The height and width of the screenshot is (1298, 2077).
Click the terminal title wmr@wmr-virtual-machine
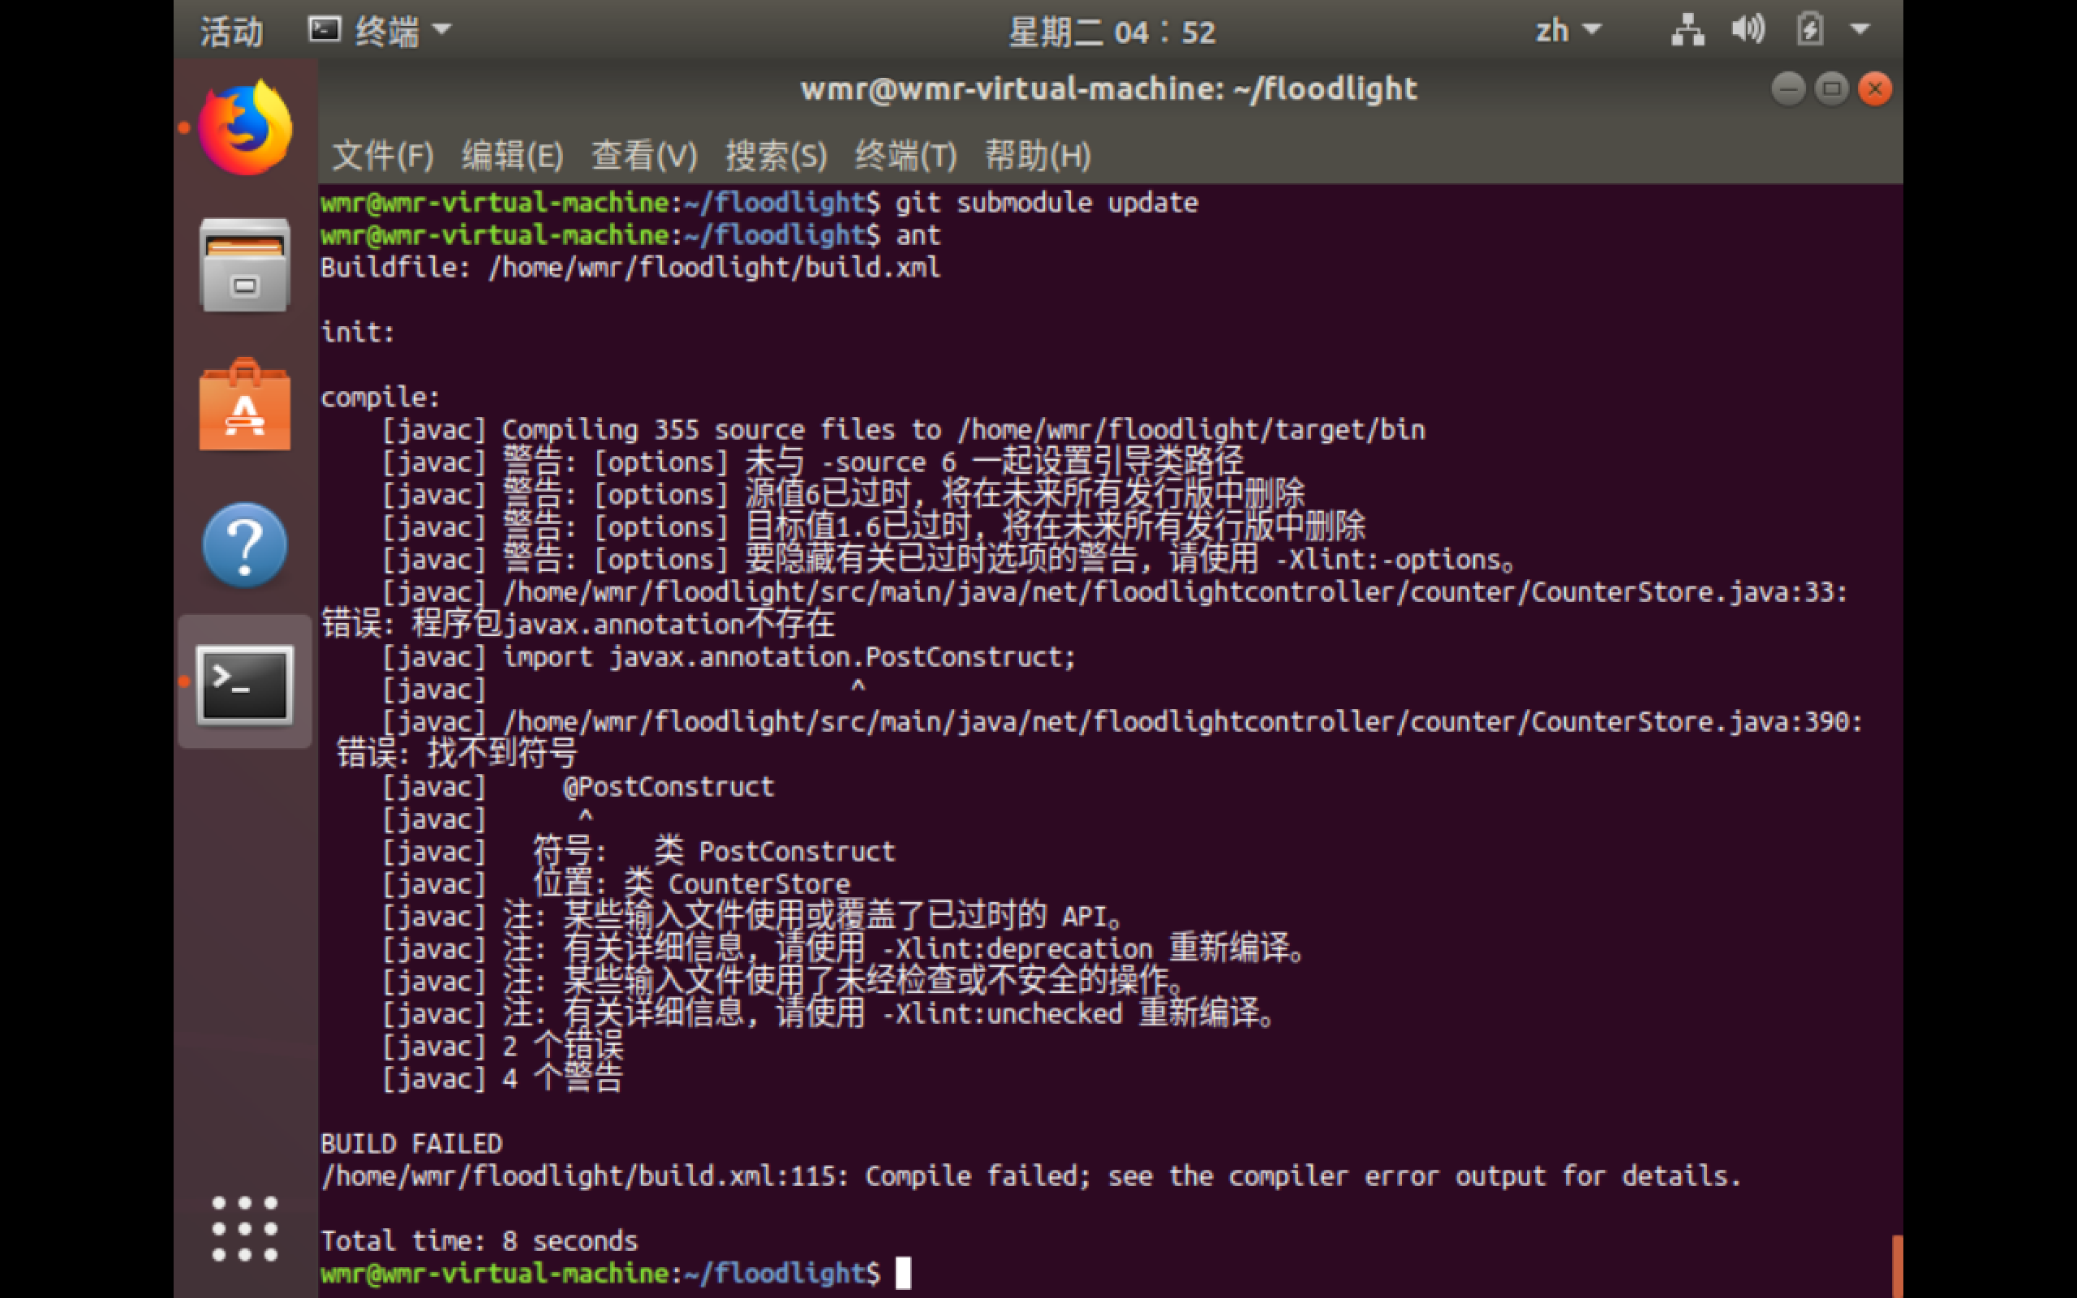pos(1109,88)
